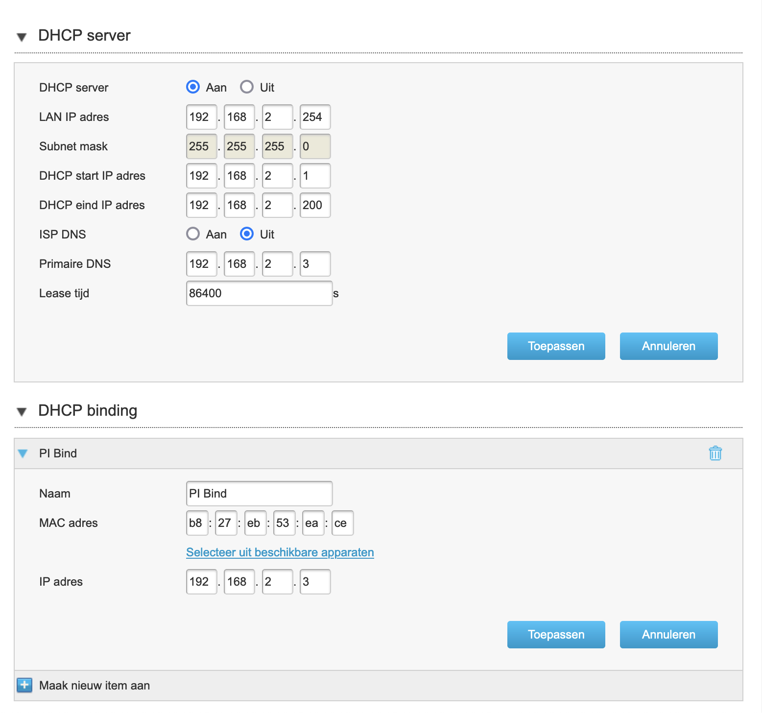Viewport: 762px width, 713px height.
Task: Disable ISP DNS with Uit radio
Action: tap(247, 234)
